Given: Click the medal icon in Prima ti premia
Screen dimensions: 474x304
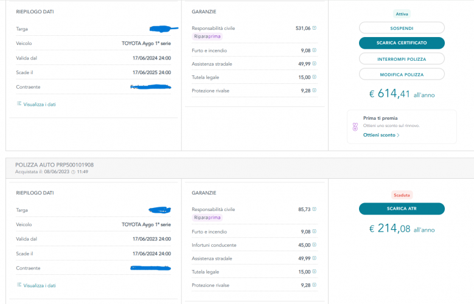Looking at the screenshot, I should 355,127.
